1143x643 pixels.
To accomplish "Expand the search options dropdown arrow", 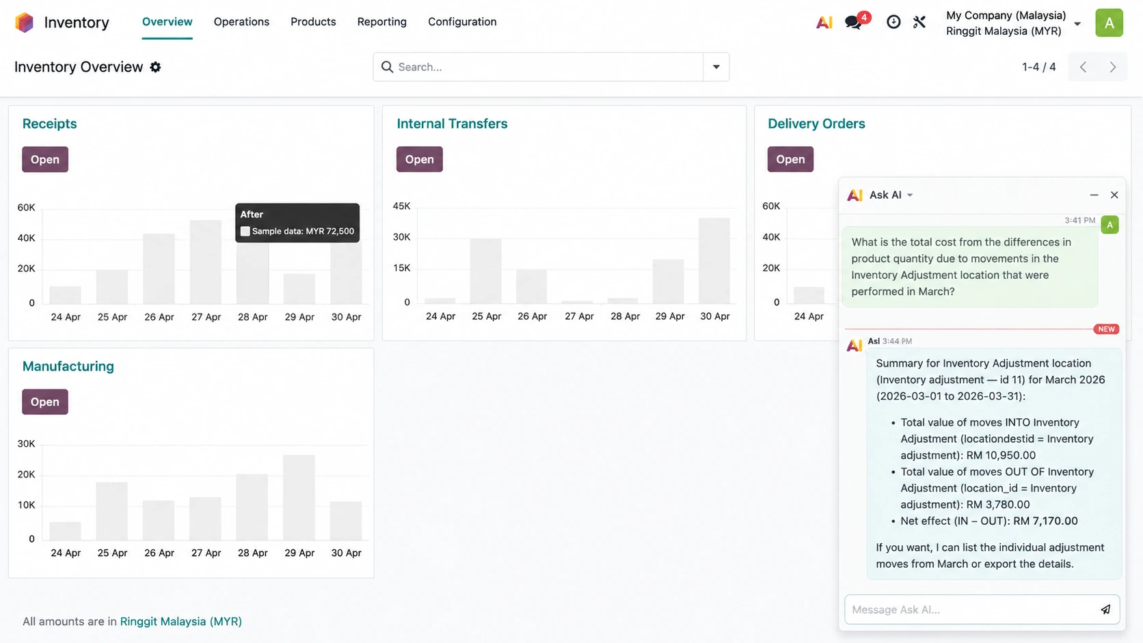I will 716,67.
